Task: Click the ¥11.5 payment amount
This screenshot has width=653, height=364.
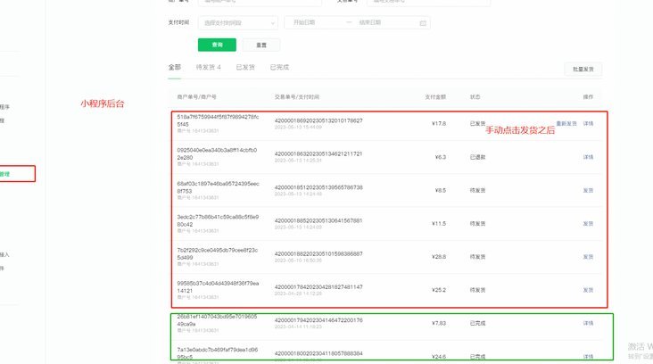Action: (439, 224)
